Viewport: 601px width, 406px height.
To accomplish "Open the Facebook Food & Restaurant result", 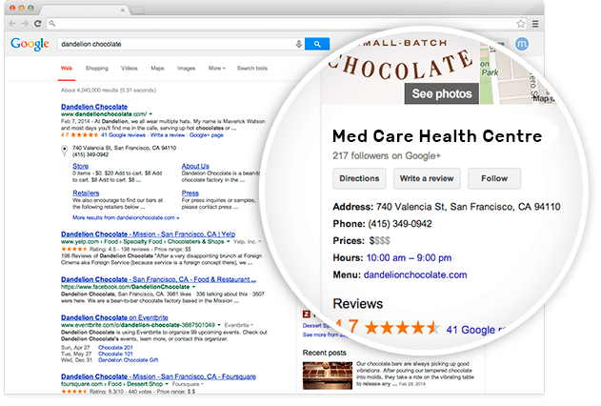I will pos(158,279).
